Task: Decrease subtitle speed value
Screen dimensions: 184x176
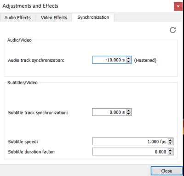Action: click(170, 143)
